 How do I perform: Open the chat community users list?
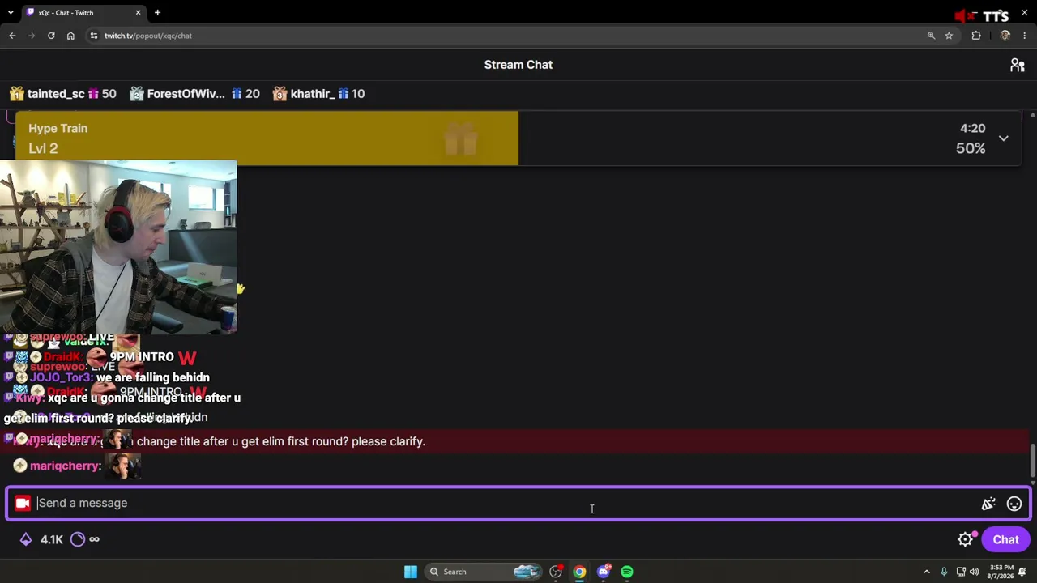(1018, 65)
